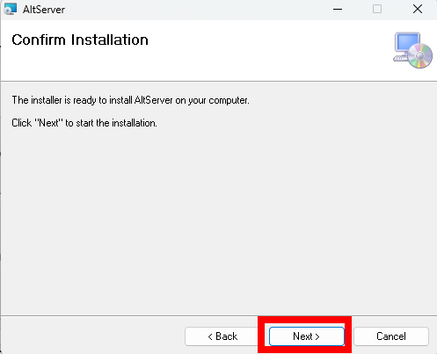437x354 pixels.
Task: Click Next to start the installation
Action: click(307, 336)
